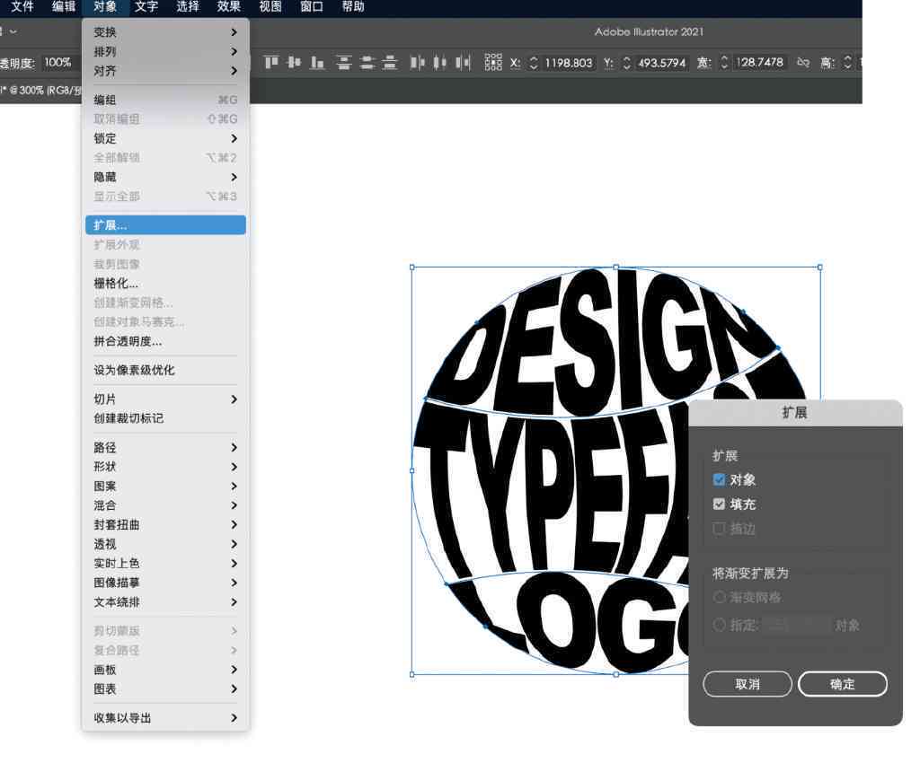Open the 切片 submenu

point(165,399)
